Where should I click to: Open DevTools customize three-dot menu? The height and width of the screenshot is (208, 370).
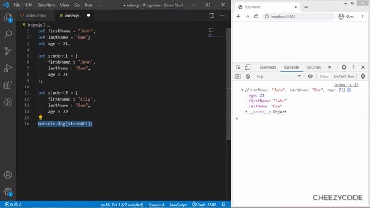[353, 67]
